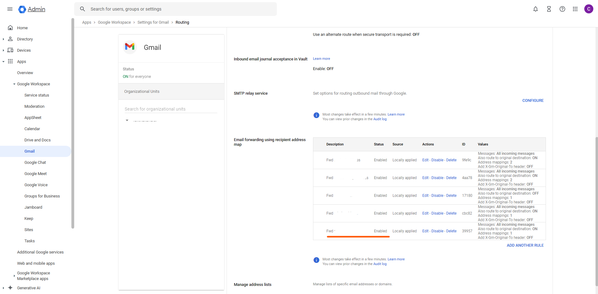Open Service status page
This screenshot has width=598, height=294.
click(37, 95)
